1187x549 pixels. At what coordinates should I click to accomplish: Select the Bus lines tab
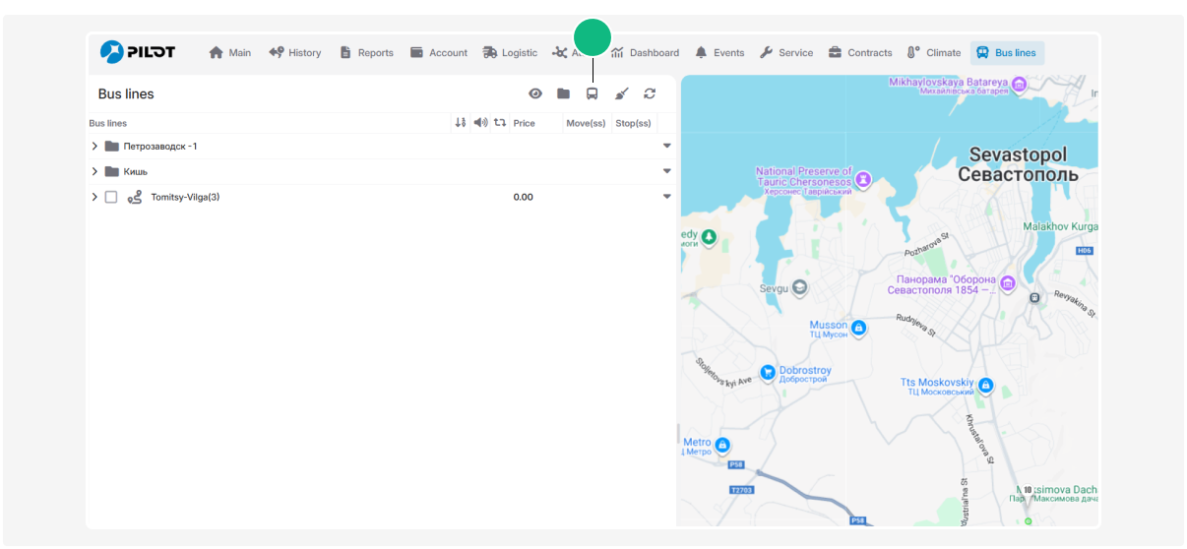(1007, 53)
